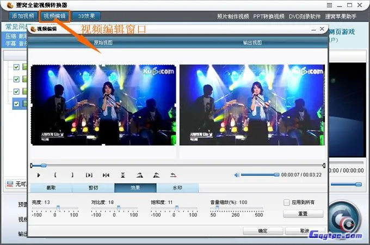Viewport: 370px width, 245px height.
Task: Click the original view video preview
Action: [103, 105]
